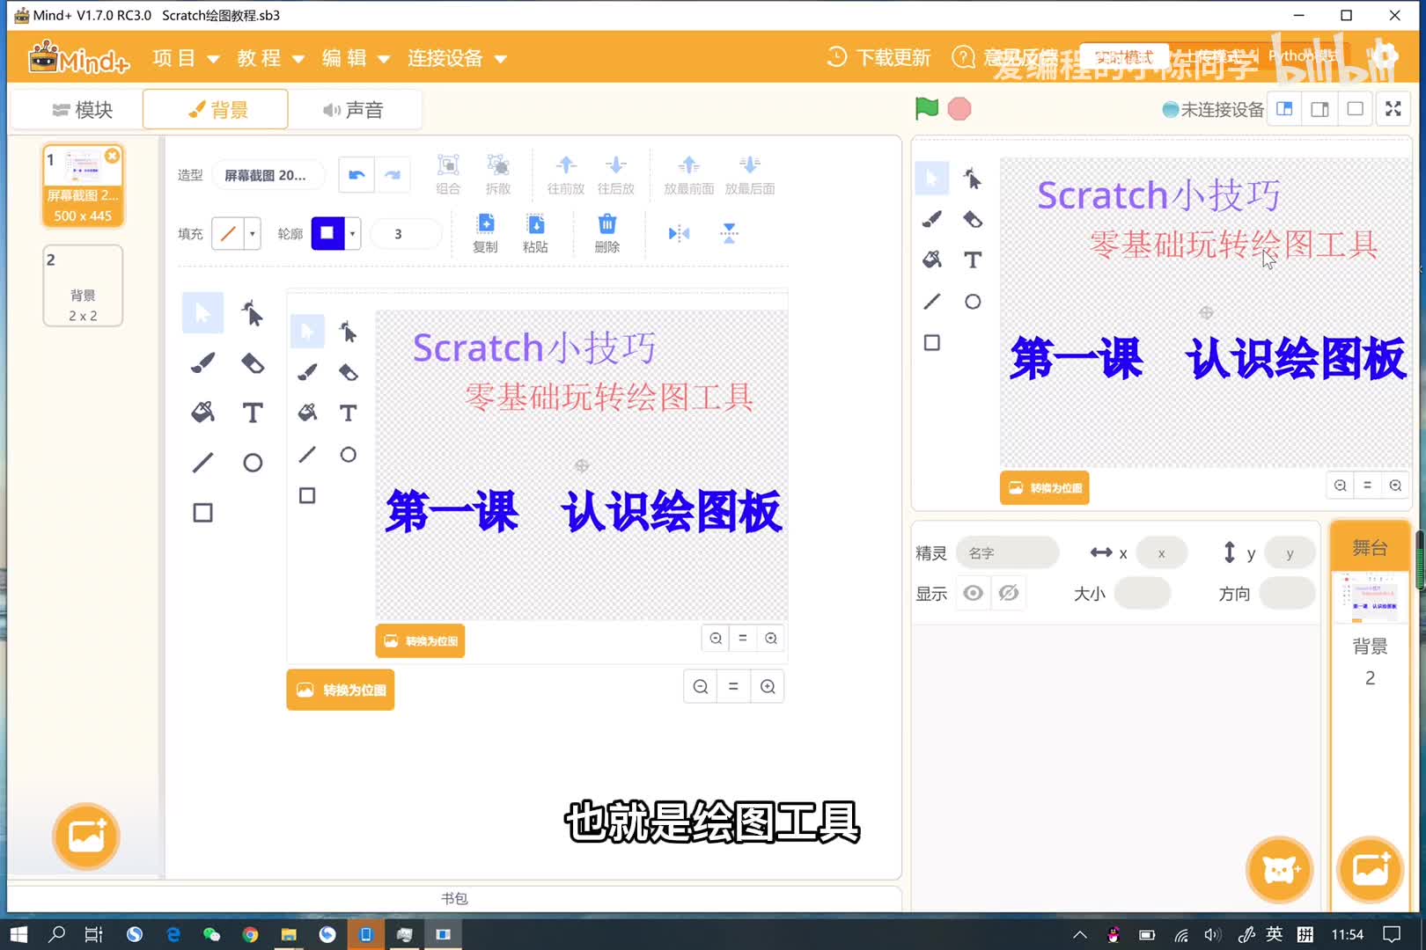Show the sprite with eye icon
Screen dimensions: 1426x950
(973, 593)
